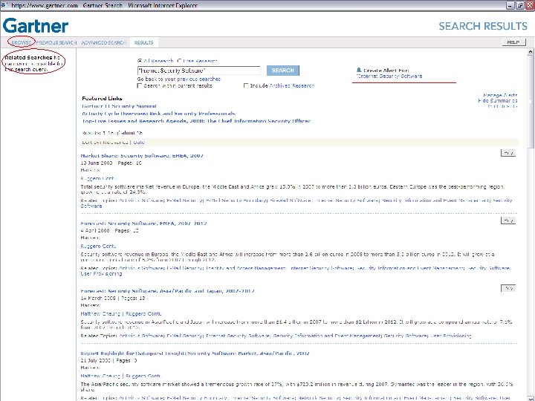Open Network Security topic in Report Highlight result
This screenshot has width=535, height=401.
pyautogui.click(x=319, y=397)
